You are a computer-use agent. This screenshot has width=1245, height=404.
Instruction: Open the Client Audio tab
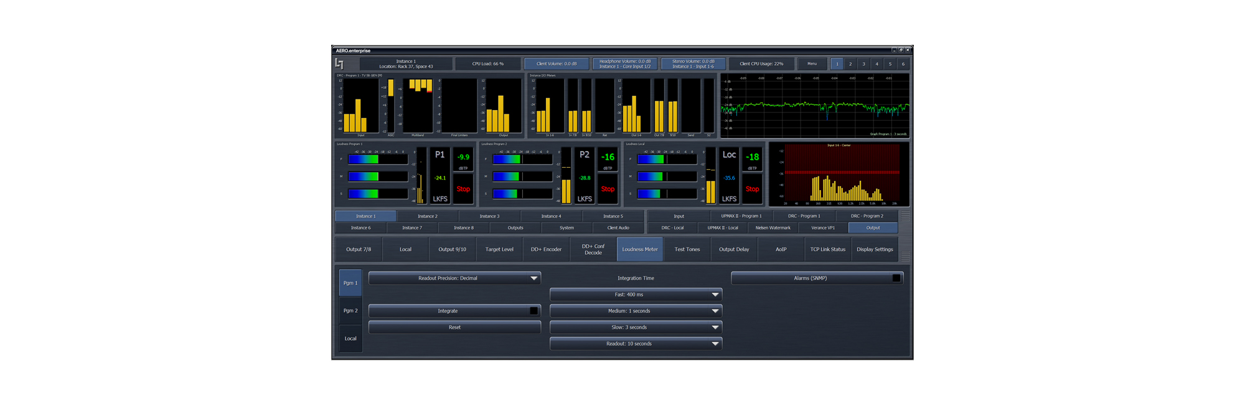click(x=618, y=228)
